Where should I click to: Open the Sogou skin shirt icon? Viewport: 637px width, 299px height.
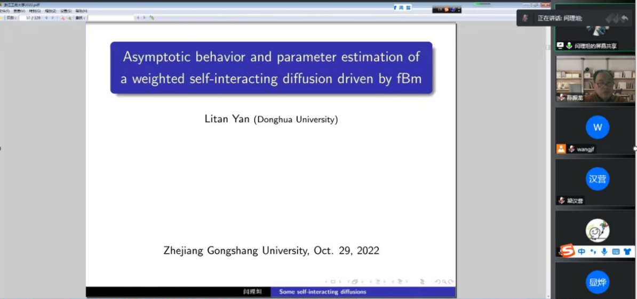tap(627, 252)
